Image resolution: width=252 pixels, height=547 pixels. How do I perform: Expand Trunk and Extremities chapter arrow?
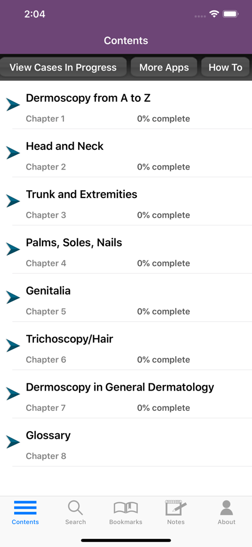pos(13,201)
